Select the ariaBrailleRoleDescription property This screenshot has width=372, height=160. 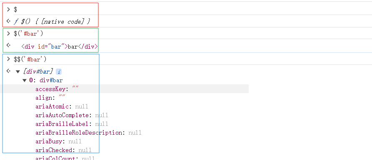(88, 133)
